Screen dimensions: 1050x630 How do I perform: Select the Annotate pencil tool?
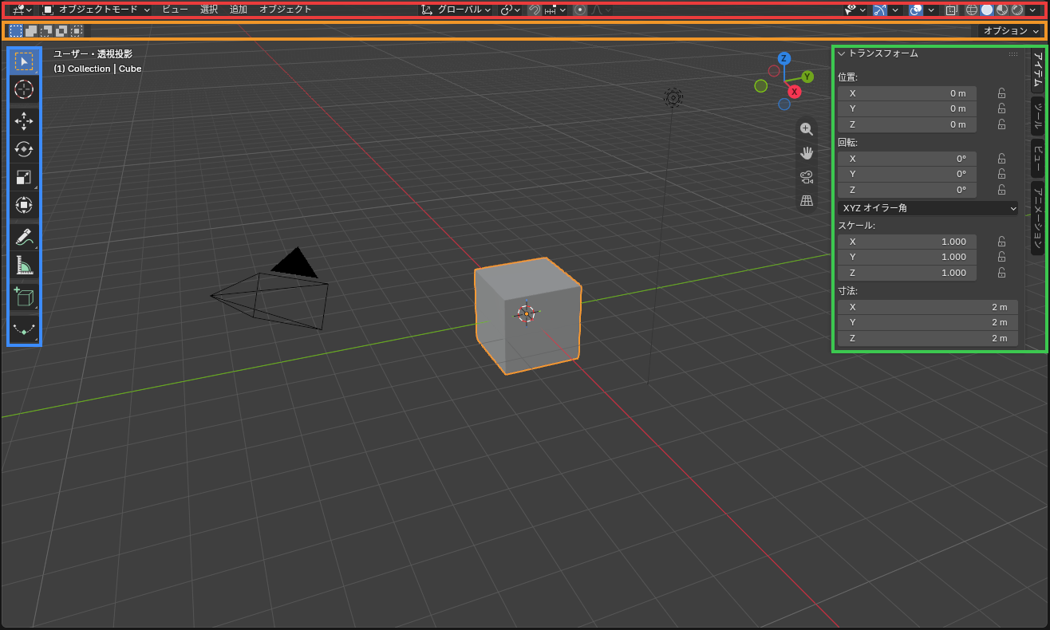pos(24,237)
